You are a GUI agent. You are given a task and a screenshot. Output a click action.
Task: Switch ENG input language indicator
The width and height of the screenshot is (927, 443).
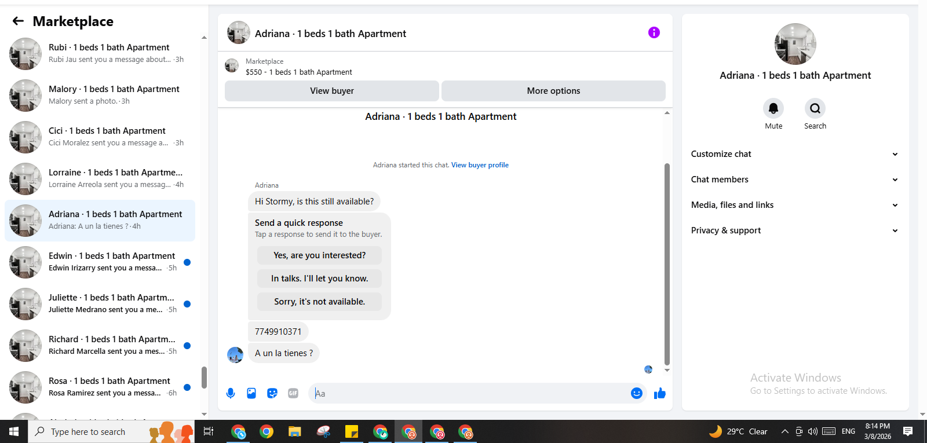coord(848,431)
